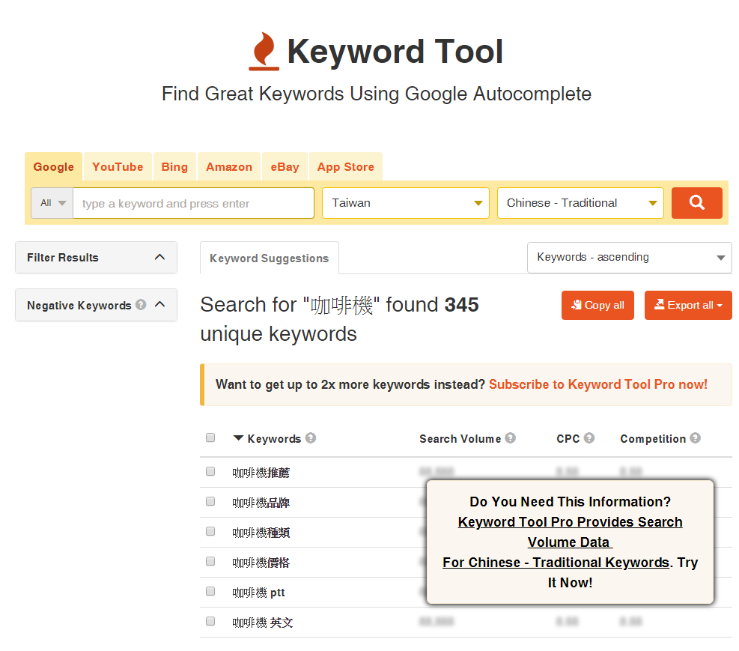The image size is (739, 651).
Task: Open the Export all dropdown button
Action: (x=688, y=305)
